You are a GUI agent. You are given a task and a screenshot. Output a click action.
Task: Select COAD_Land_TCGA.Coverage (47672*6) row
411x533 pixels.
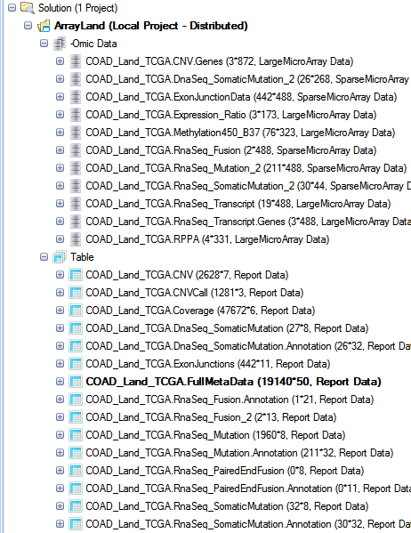pyautogui.click(x=200, y=311)
